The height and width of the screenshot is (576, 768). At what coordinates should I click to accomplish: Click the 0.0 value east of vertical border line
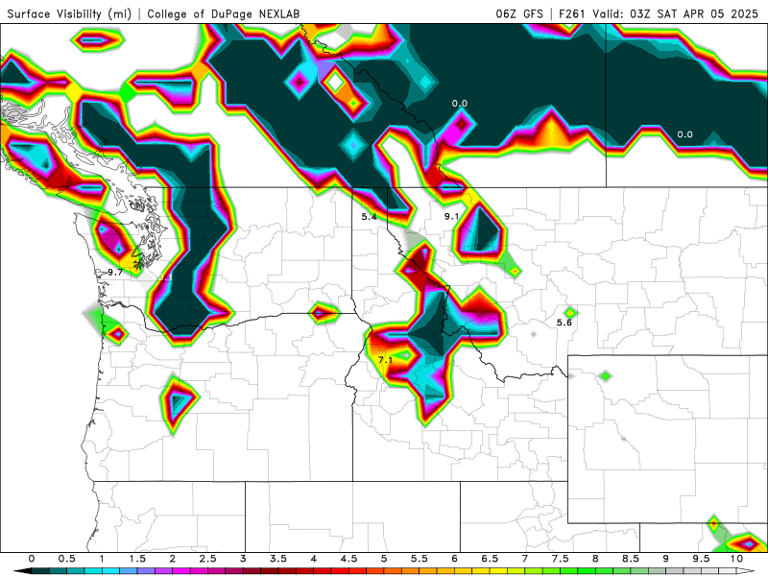(684, 134)
